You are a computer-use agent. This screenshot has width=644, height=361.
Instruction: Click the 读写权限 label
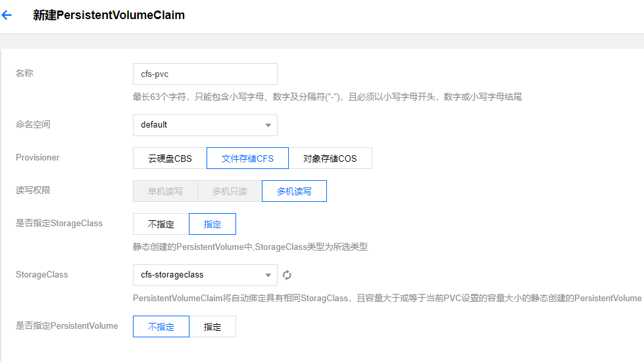[33, 190]
